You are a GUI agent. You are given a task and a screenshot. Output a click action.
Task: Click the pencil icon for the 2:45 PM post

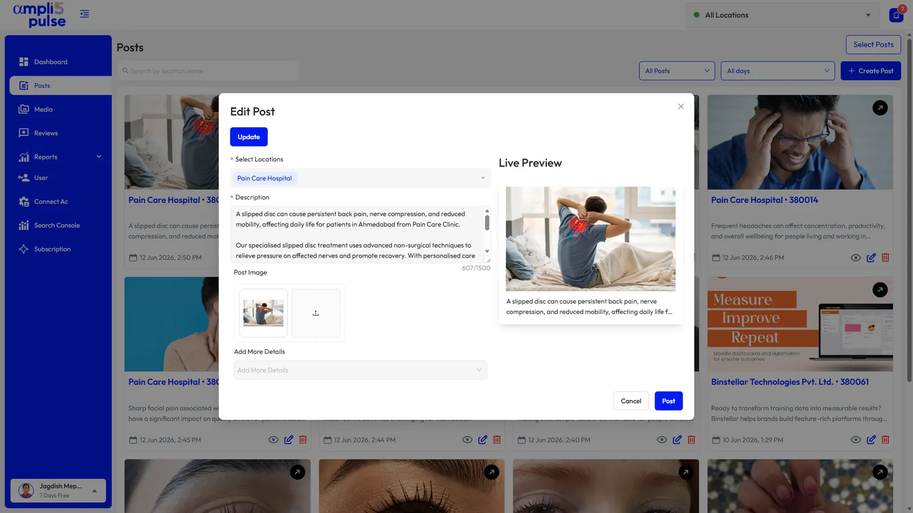[x=289, y=440]
